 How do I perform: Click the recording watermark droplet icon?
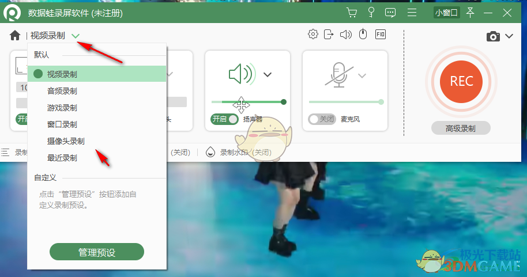click(210, 152)
